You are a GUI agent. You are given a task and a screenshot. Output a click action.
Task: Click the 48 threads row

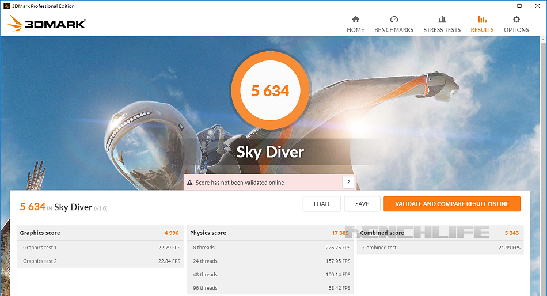[x=269, y=274]
